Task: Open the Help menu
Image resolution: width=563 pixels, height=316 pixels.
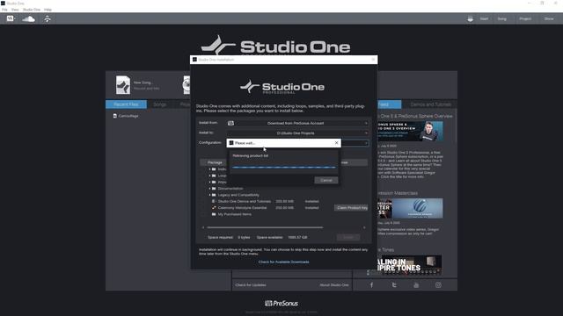Action: (x=48, y=10)
